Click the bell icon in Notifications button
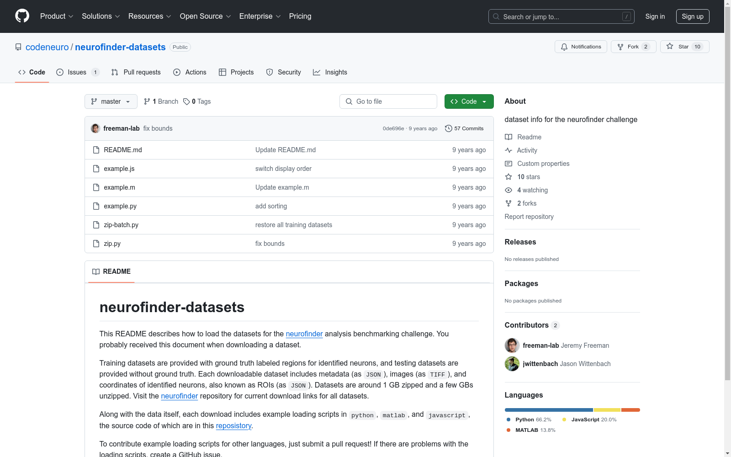 click(x=564, y=47)
